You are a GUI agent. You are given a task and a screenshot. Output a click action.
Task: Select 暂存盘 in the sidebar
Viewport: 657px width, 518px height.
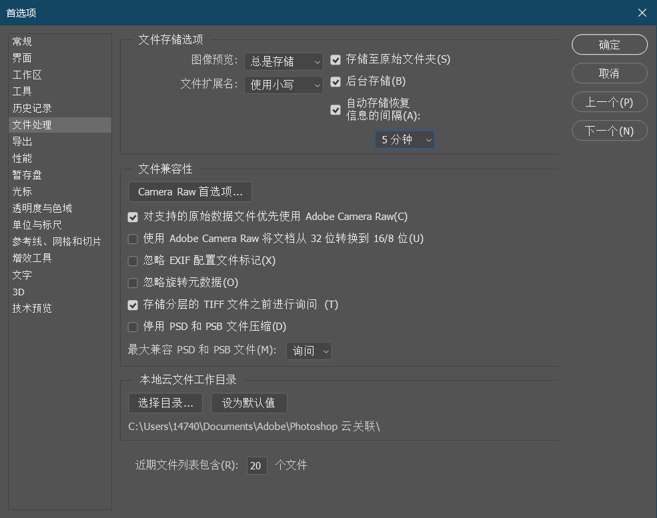pos(60,175)
